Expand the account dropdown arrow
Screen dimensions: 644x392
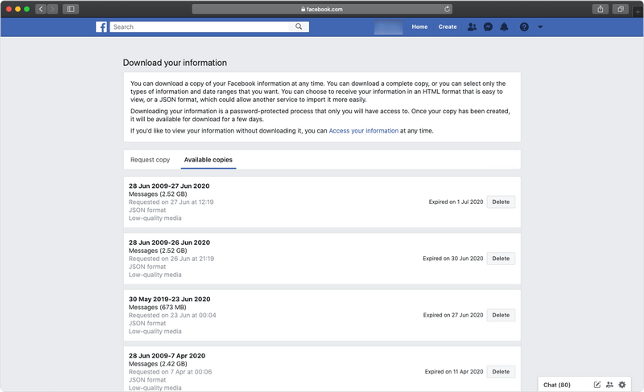pyautogui.click(x=540, y=27)
